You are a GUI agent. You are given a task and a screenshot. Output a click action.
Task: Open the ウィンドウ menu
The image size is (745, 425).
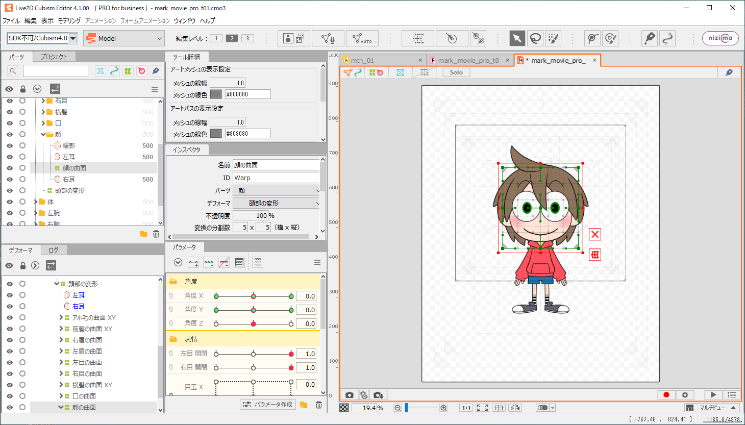pos(185,21)
